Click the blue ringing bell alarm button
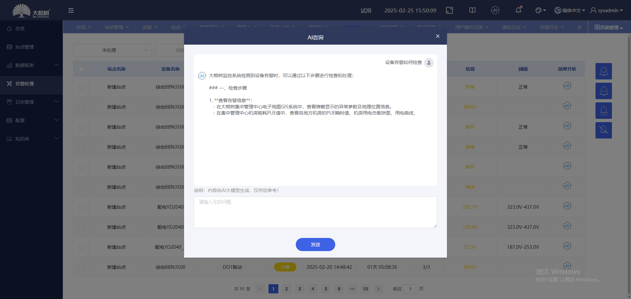This screenshot has width=631, height=299. (x=604, y=111)
